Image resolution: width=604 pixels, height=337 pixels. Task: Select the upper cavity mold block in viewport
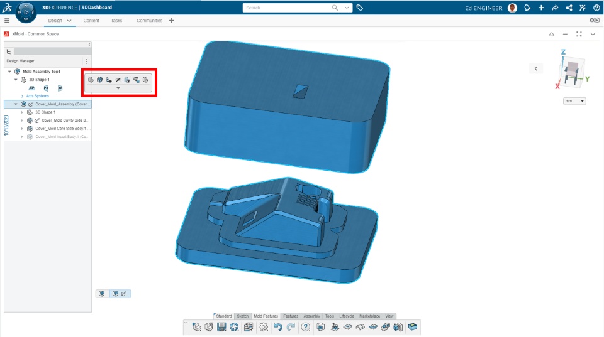pos(288,107)
